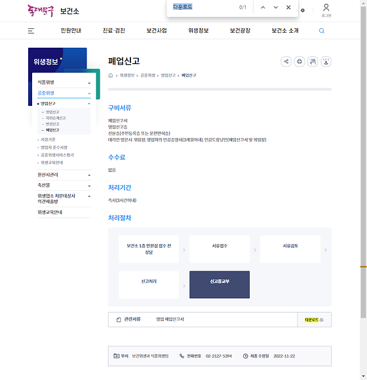Image resolution: width=367 pixels, height=380 pixels.
Task: Click 영업신고 breadcrumb link
Action: pyautogui.click(x=168, y=75)
